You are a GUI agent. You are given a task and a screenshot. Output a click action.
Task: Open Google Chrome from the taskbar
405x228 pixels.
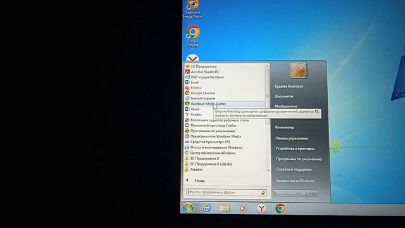(280, 208)
